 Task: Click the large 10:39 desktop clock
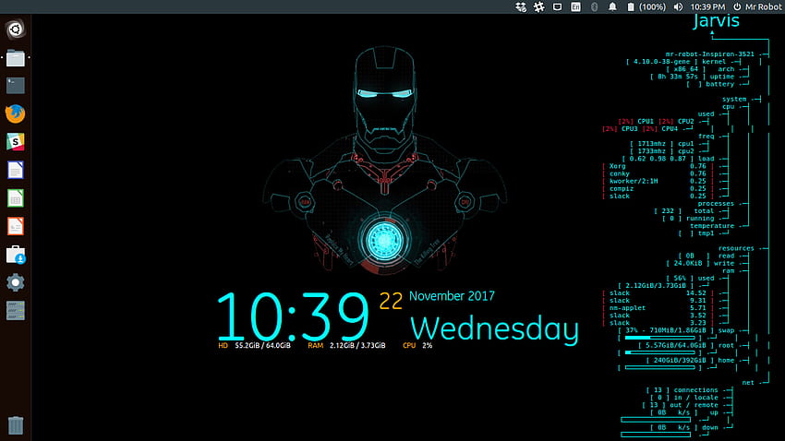(293, 317)
